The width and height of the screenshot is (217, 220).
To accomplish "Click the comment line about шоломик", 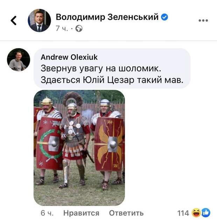I will (x=101, y=69).
